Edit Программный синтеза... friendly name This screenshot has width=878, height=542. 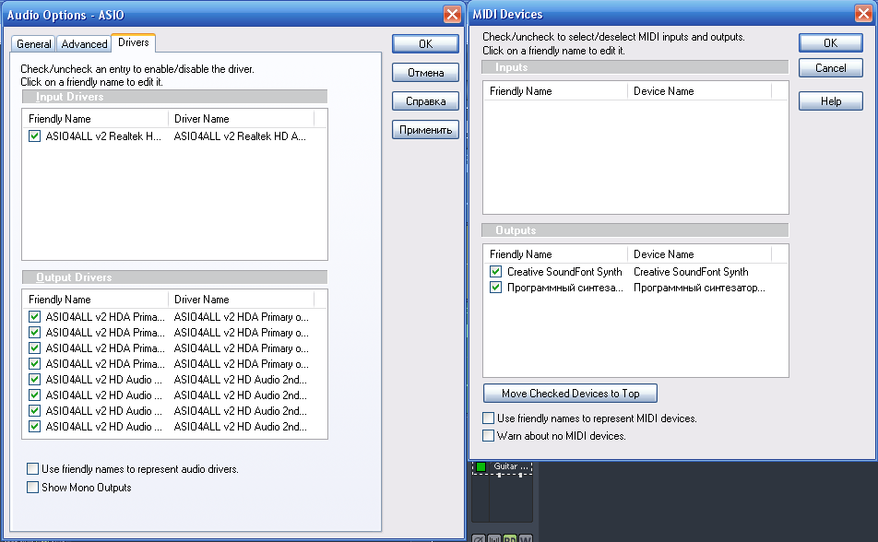[x=565, y=288]
